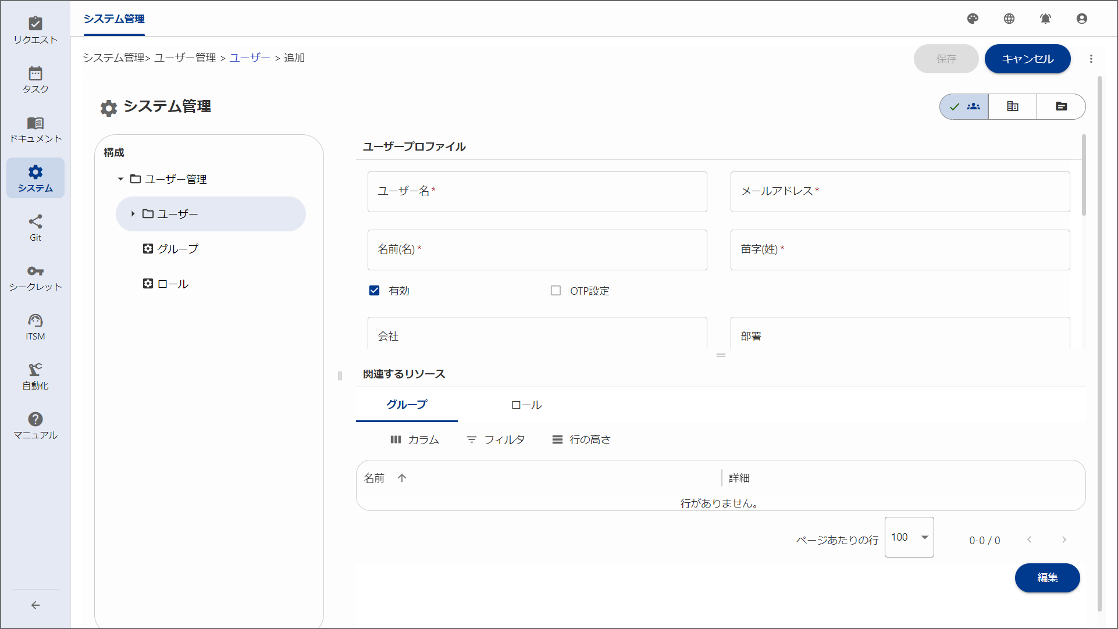Go to the next page arrow
Viewport: 1118px width, 629px height.
click(1064, 539)
